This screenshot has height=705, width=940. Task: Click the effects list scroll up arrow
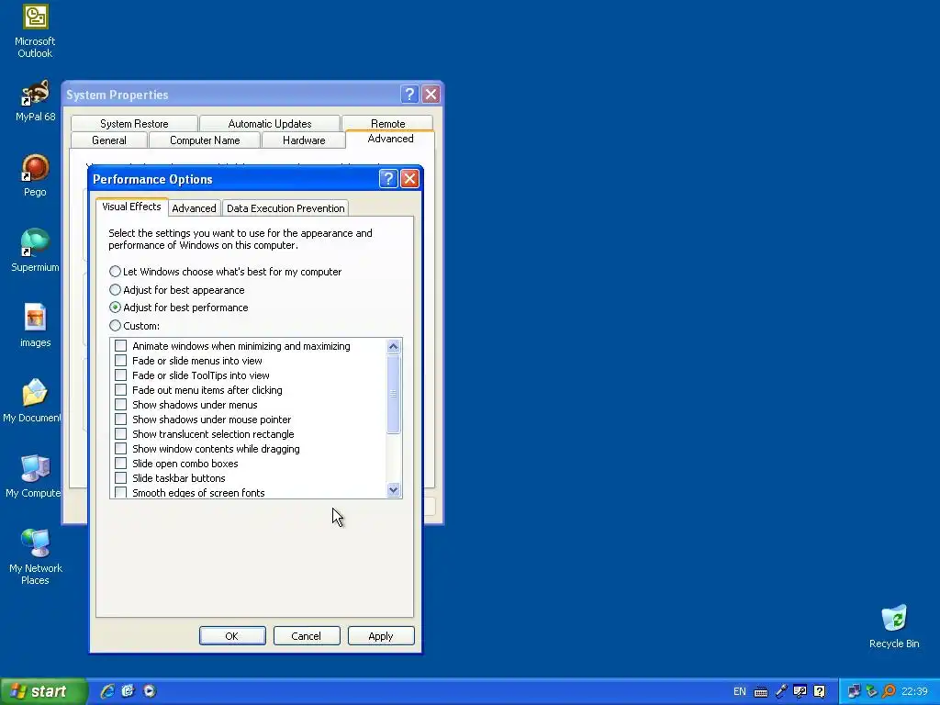coord(393,346)
